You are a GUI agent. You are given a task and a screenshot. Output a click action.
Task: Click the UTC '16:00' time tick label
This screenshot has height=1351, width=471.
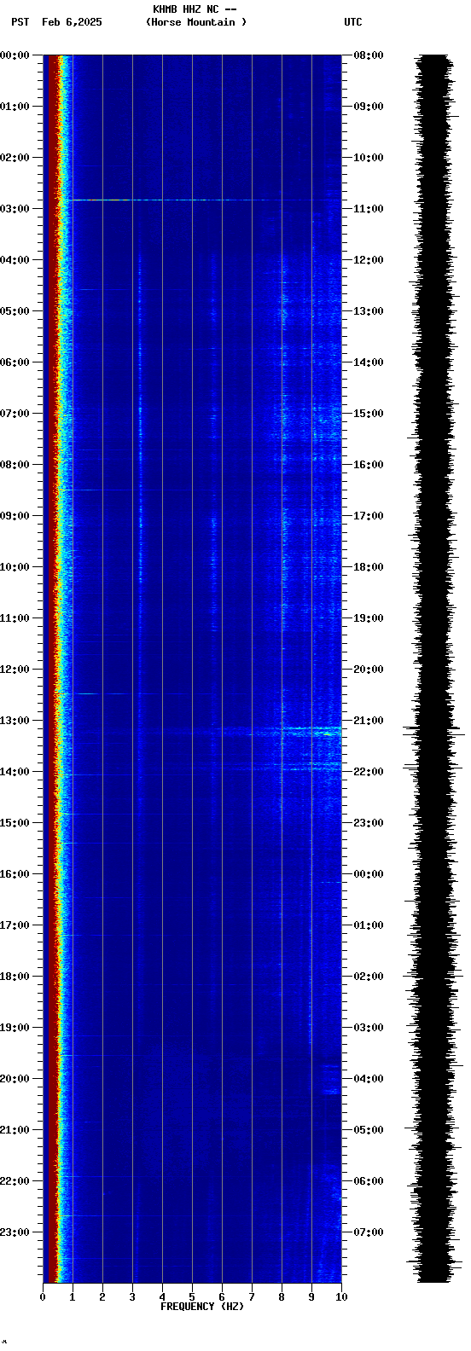click(369, 465)
